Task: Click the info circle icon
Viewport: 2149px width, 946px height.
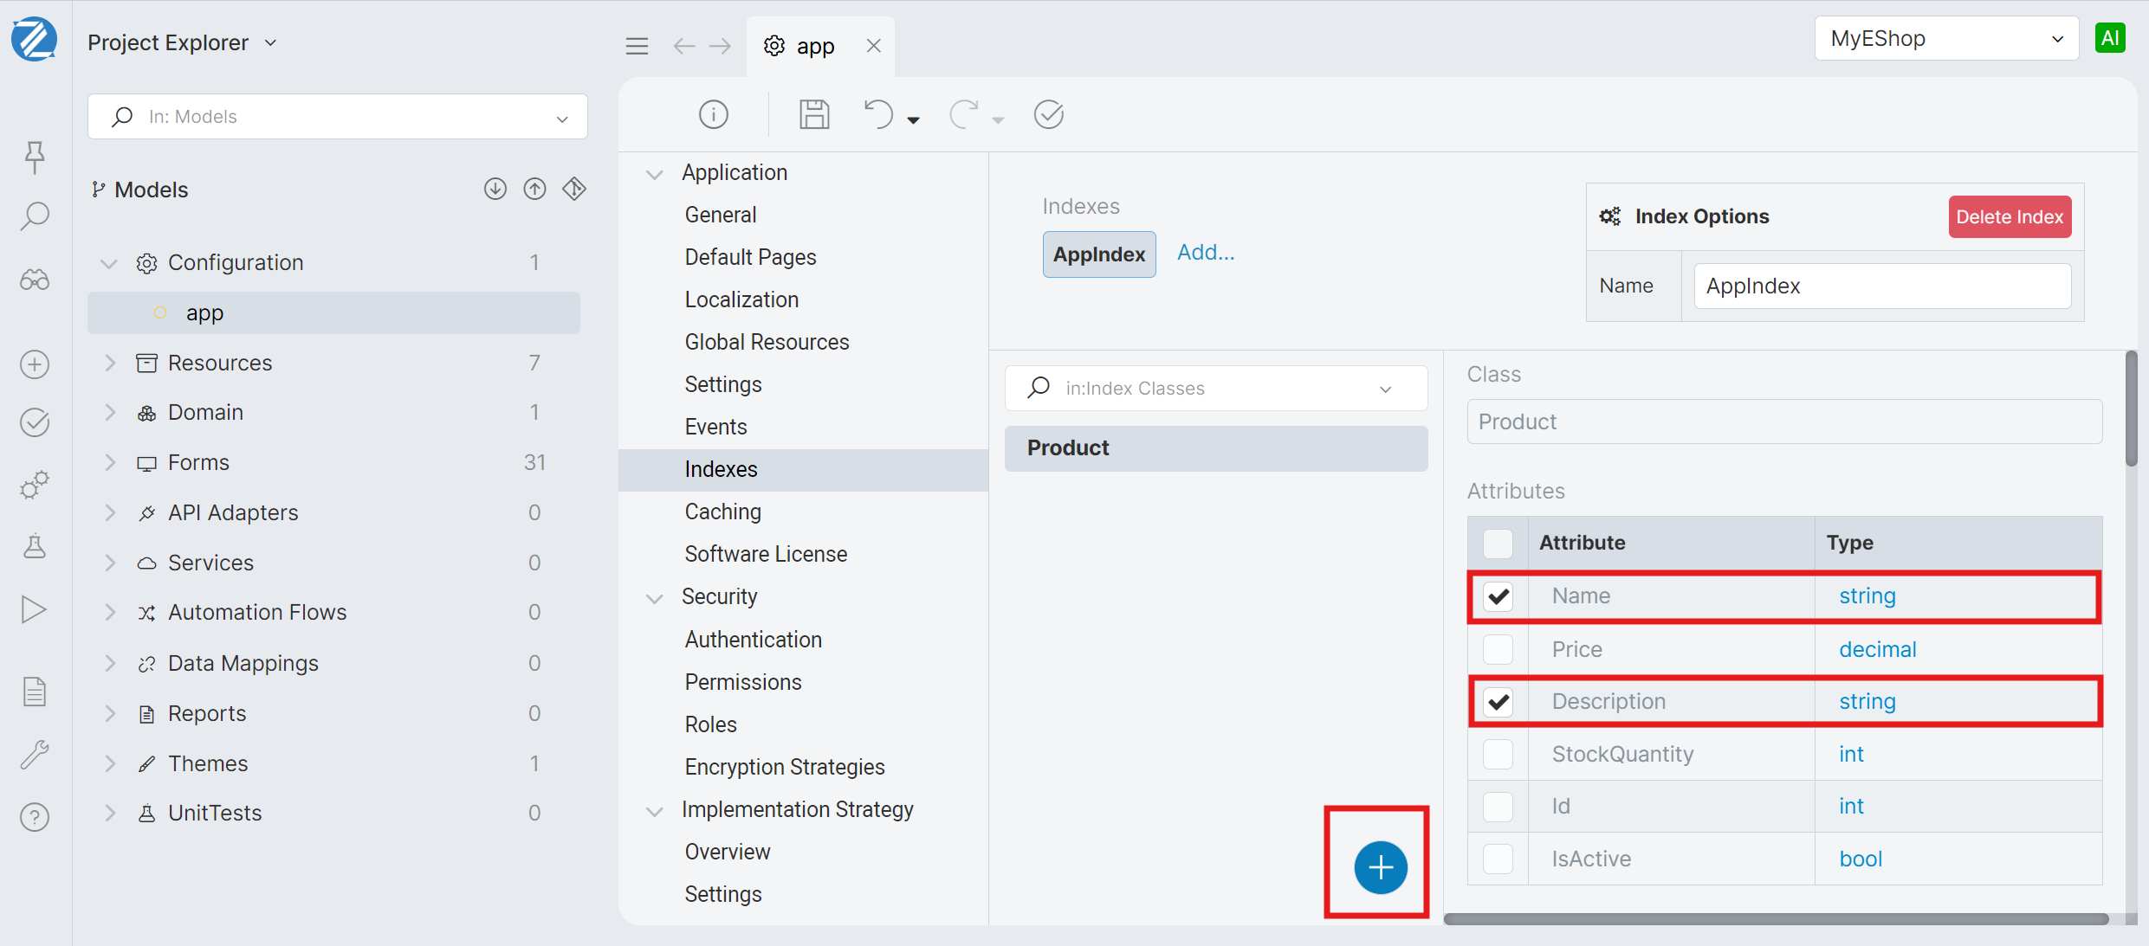Action: 713,114
